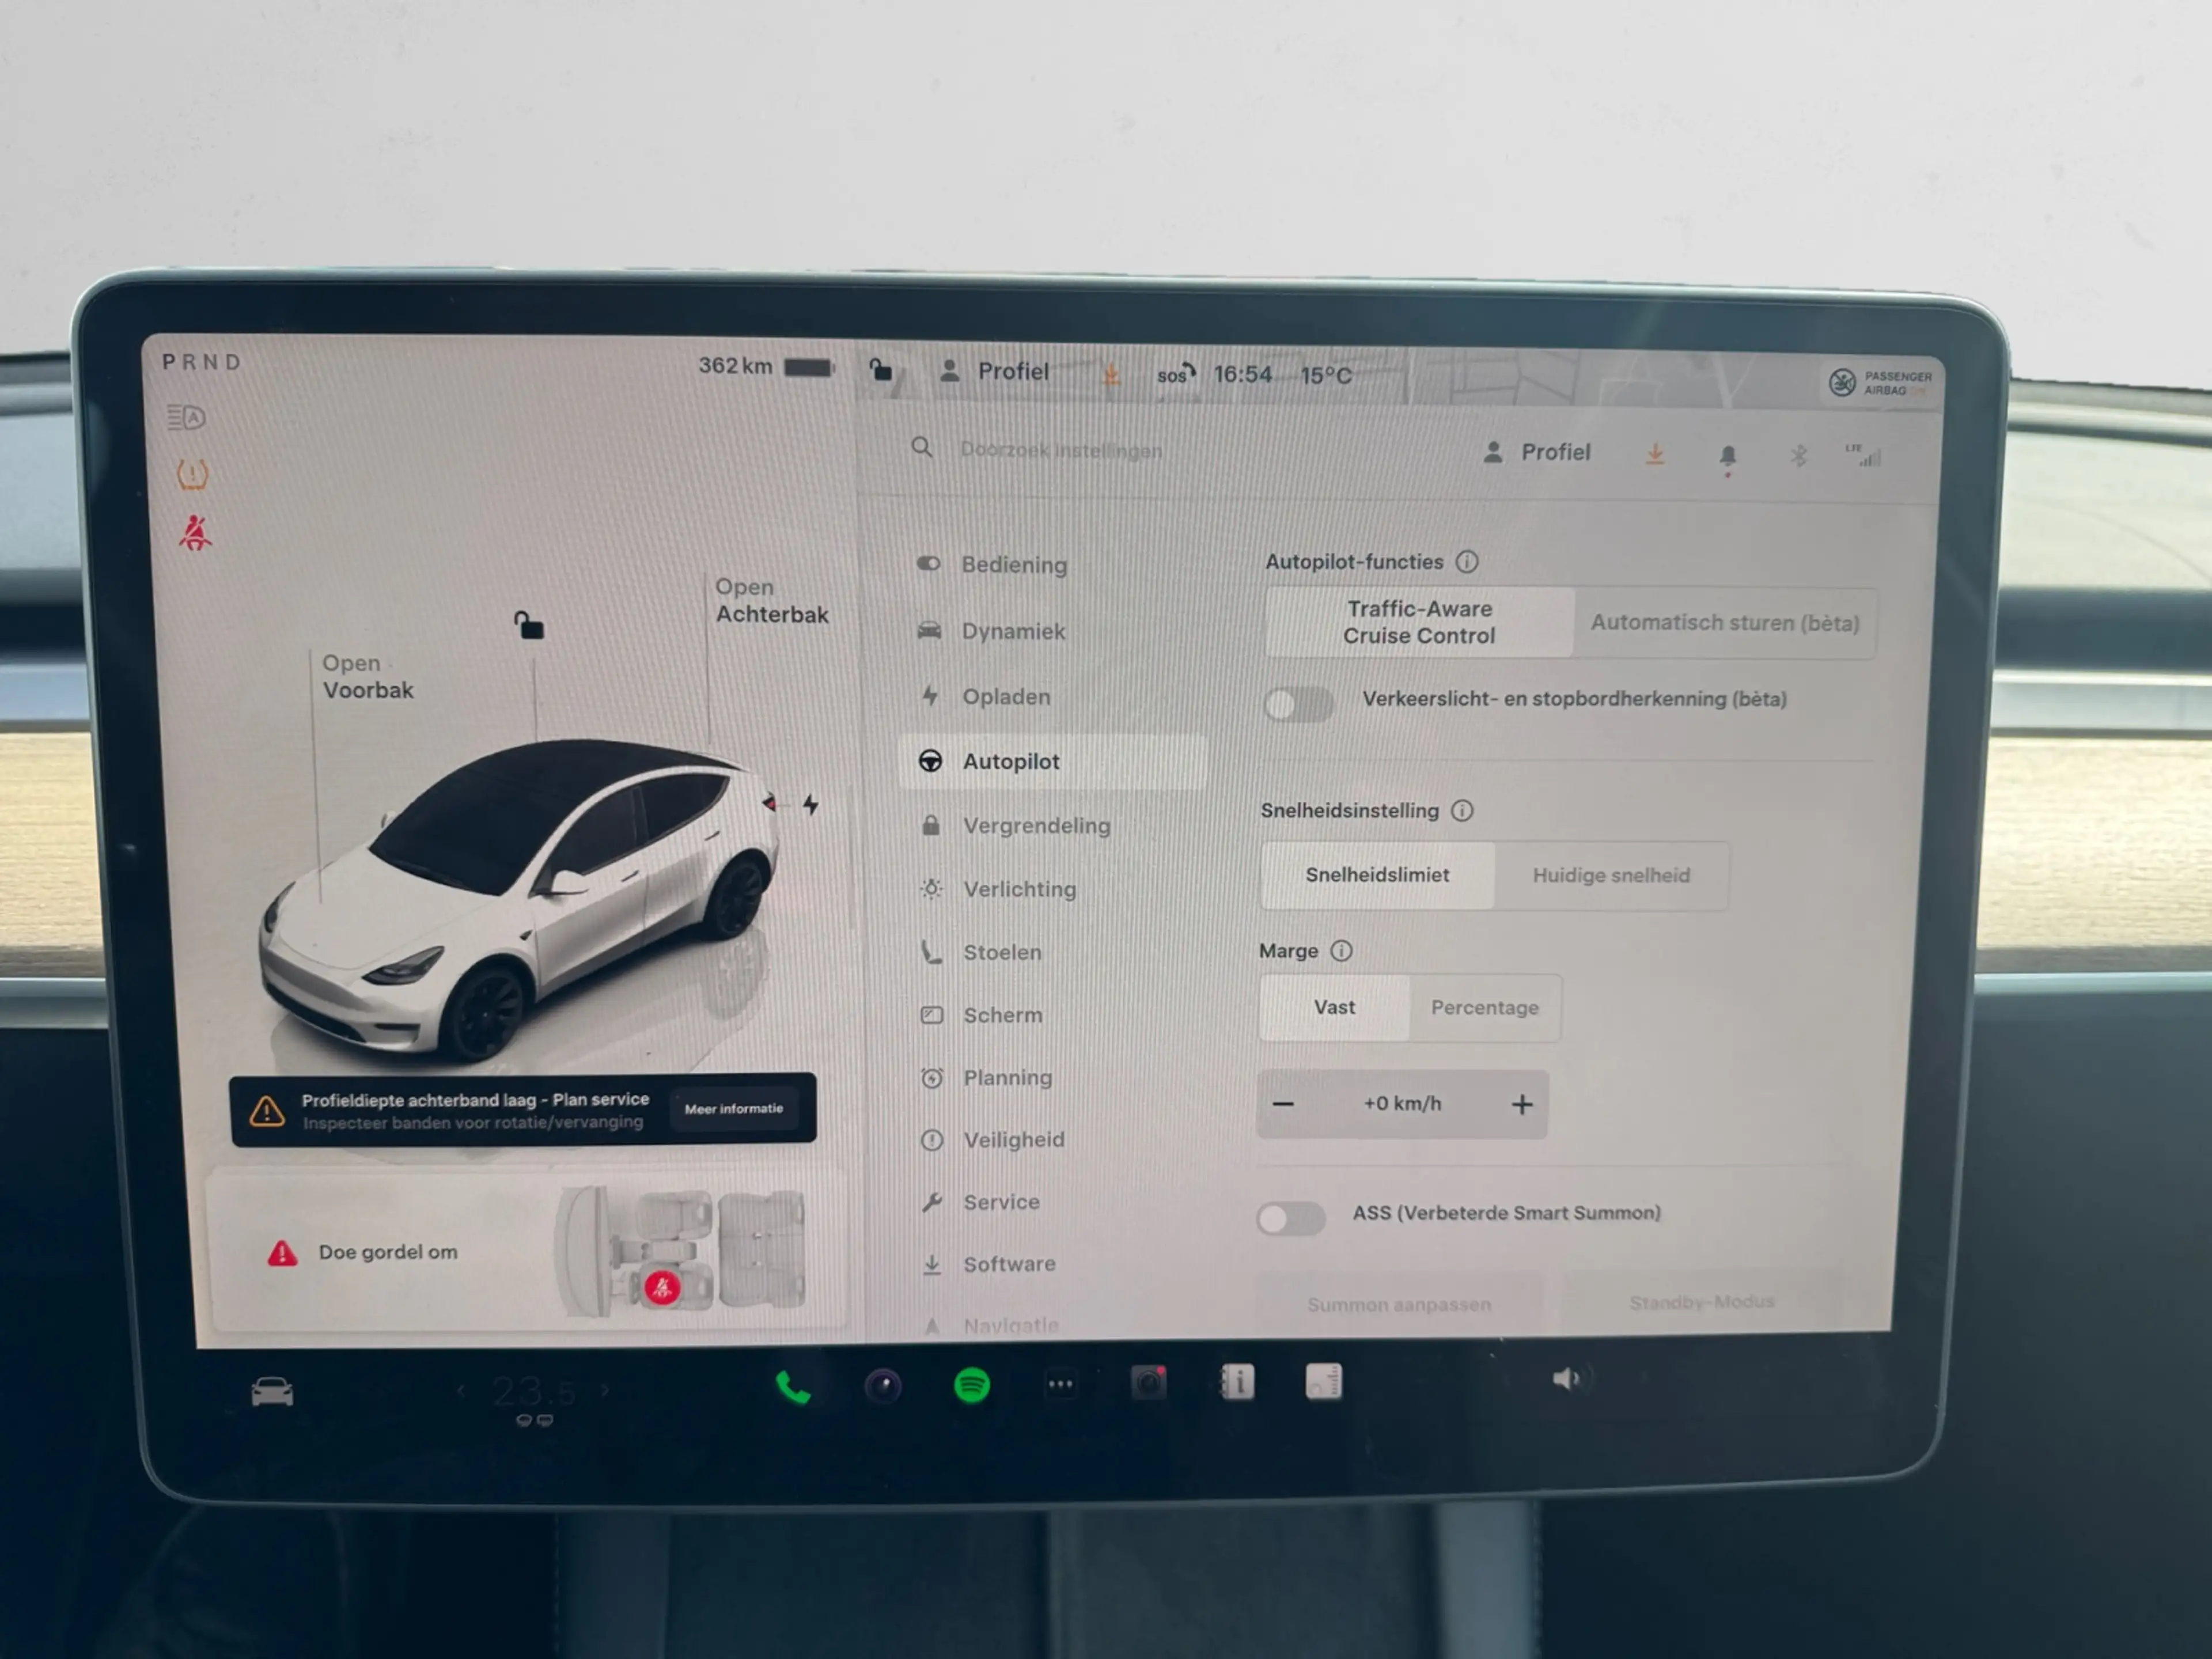The width and height of the screenshot is (2212, 1659).
Task: Tap the LTE signal strength icon
Action: point(1863,455)
